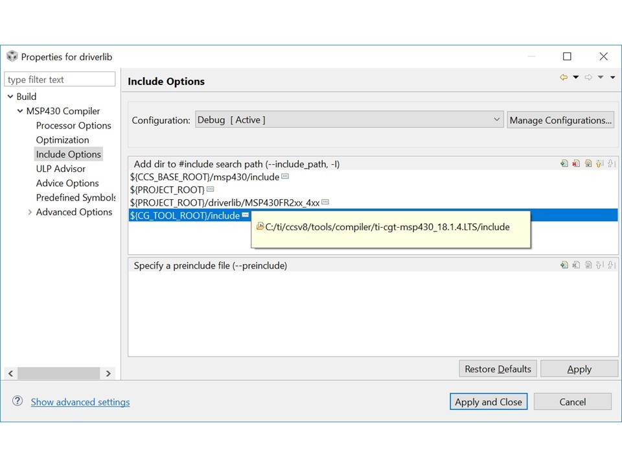This screenshot has height=467, width=622.
Task: Add a new directory to include search path
Action: click(x=564, y=163)
